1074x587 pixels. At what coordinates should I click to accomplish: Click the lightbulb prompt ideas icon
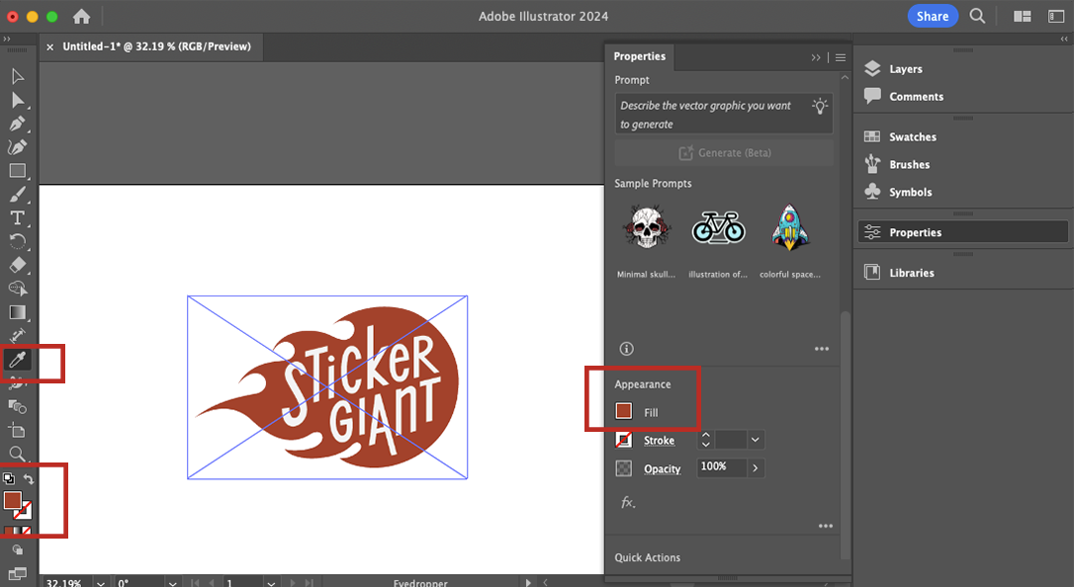(x=820, y=106)
